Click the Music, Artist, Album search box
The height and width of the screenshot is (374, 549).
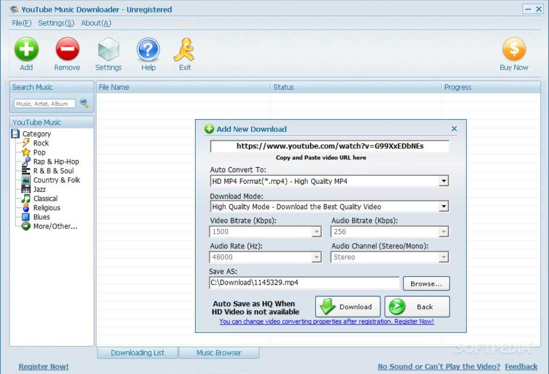click(44, 103)
